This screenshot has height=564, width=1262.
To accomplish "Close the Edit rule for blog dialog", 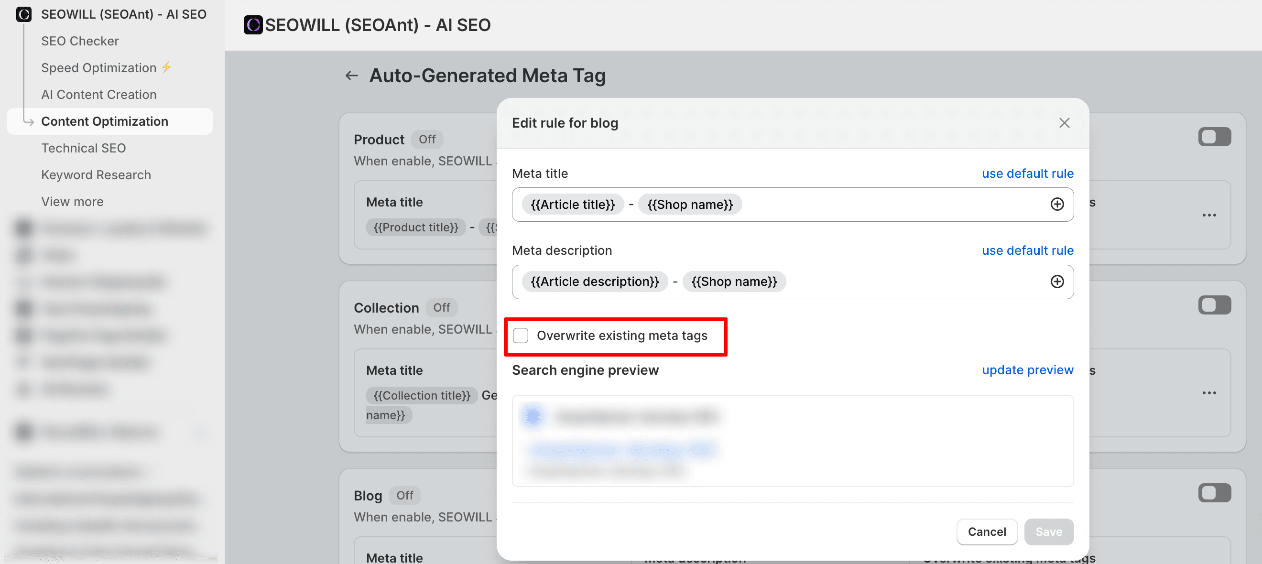I will point(1064,123).
